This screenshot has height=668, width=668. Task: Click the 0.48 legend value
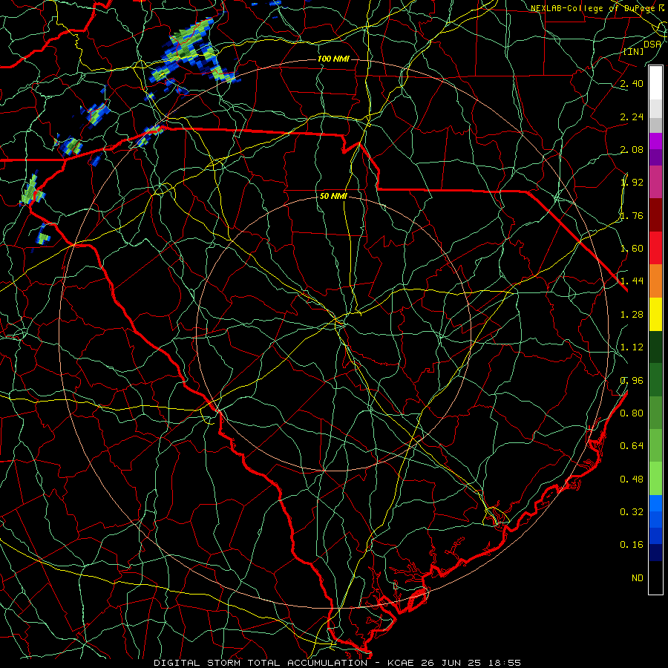click(632, 479)
